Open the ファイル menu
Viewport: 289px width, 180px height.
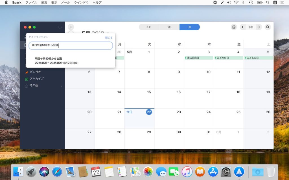31,3
